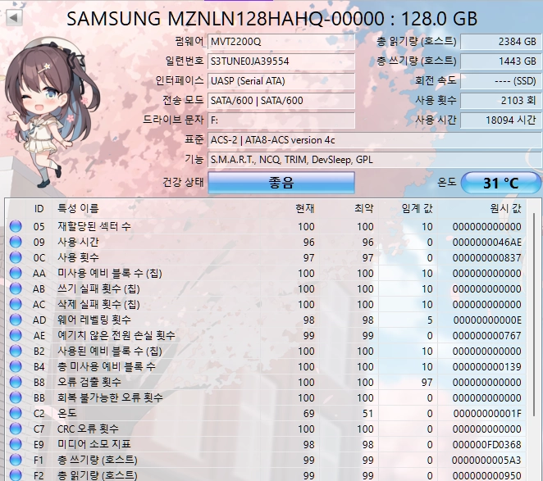Click power on count value 2103 회
Screen dimensions: 543x481
pyautogui.click(x=500, y=101)
